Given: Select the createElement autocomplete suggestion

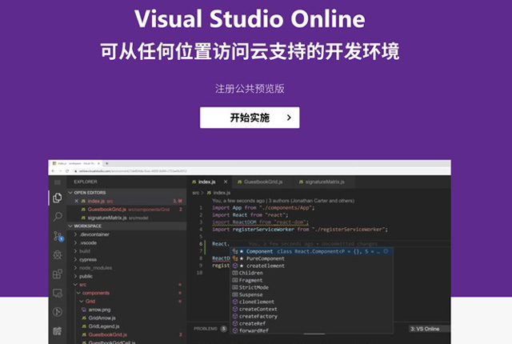Looking at the screenshot, I should tap(311, 266).
